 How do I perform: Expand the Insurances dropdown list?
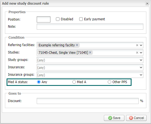[90, 67]
